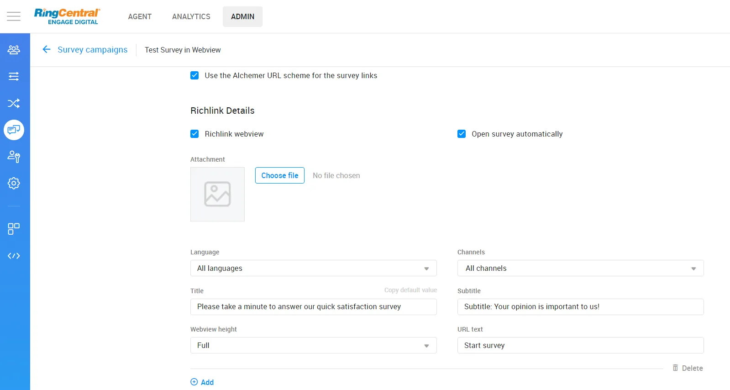Image resolution: width=730 pixels, height=390 pixels.
Task: Open the user tools sidebar icon
Action: [14, 157]
